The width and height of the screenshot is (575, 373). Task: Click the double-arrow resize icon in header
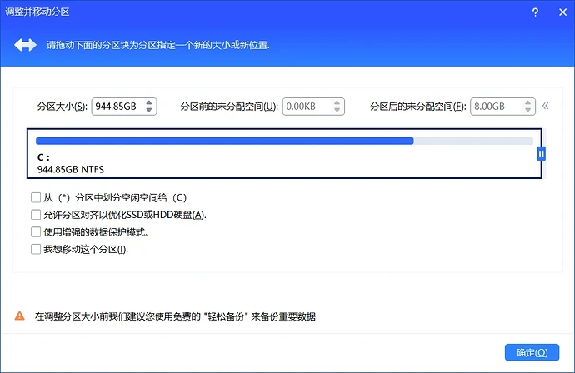pyautogui.click(x=25, y=44)
